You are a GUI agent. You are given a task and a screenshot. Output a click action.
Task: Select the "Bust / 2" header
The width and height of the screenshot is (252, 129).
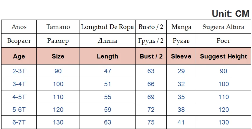tap(151, 56)
